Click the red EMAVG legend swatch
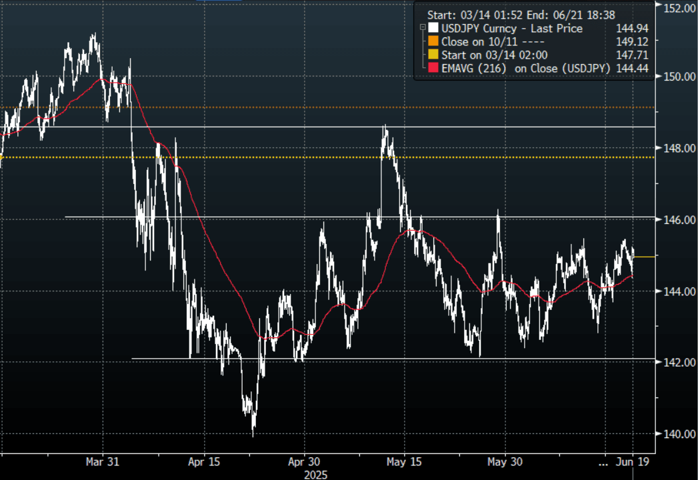Image resolution: width=698 pixels, height=480 pixels. 434,68
